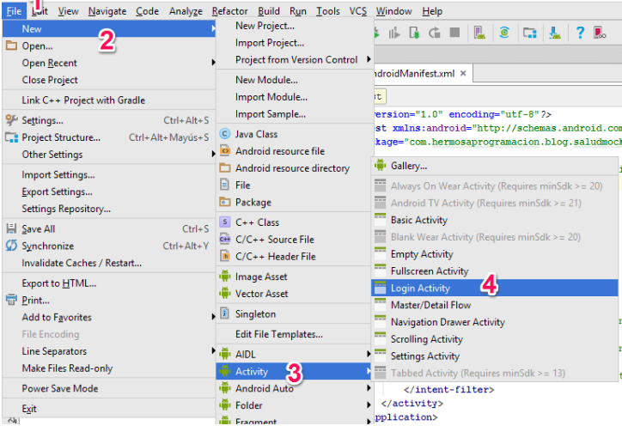The width and height of the screenshot is (622, 438).
Task: Expand the Open Recent submenu arrow
Action: [x=213, y=63]
